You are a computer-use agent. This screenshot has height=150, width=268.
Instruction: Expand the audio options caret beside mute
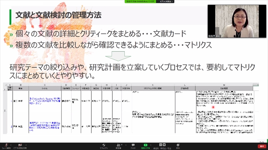coord(11,145)
